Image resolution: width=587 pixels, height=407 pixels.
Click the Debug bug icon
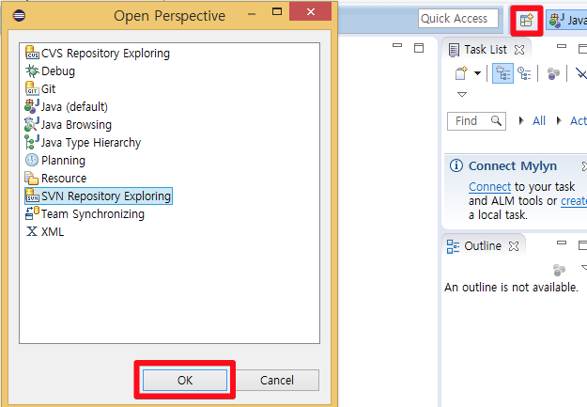tap(32, 70)
